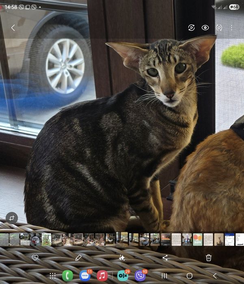The height and width of the screenshot is (284, 244).
Task: Open the three-dot more options menu
Action: point(231,28)
